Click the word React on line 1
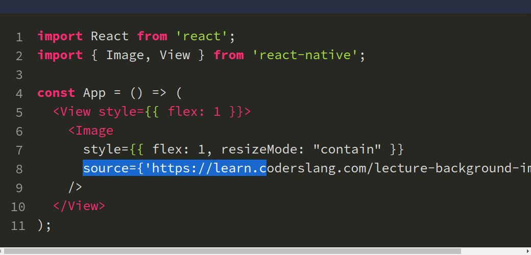This screenshot has height=255, width=531. point(110,36)
